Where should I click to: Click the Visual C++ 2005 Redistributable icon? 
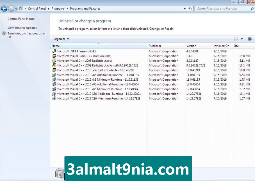click(54, 61)
